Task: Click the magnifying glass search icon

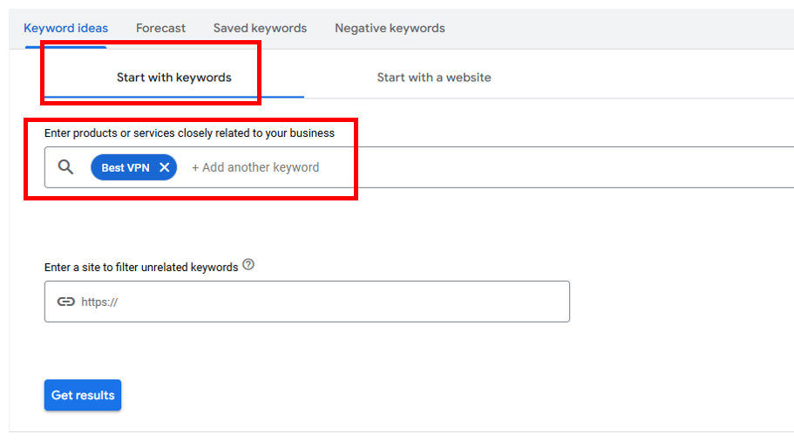Action: coord(65,167)
